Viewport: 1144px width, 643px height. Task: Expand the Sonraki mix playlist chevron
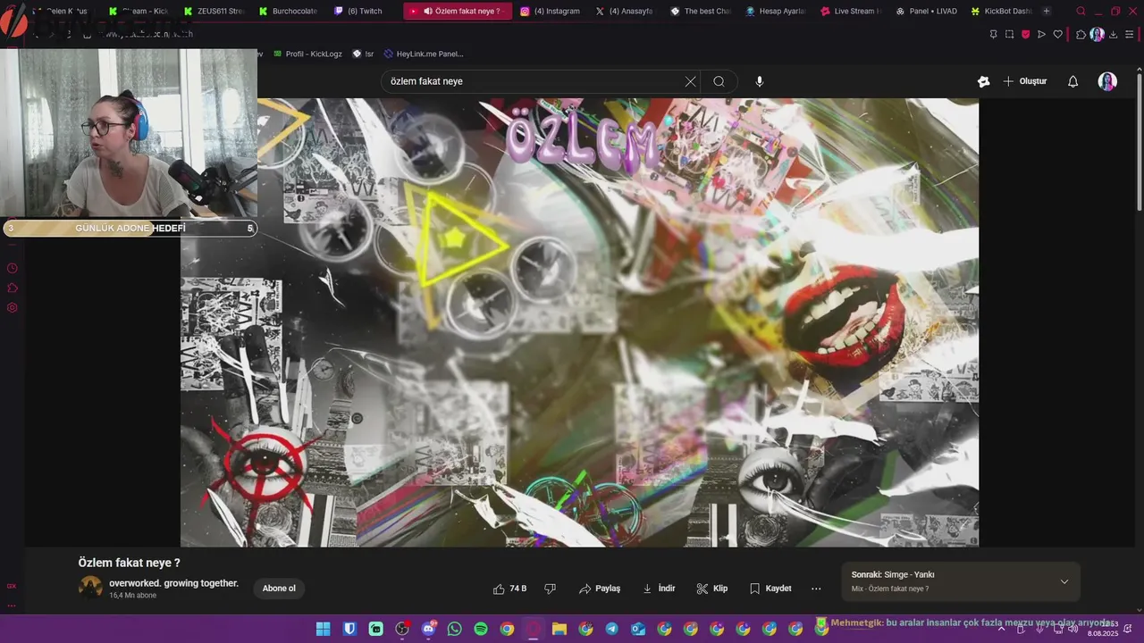[x=1064, y=581]
